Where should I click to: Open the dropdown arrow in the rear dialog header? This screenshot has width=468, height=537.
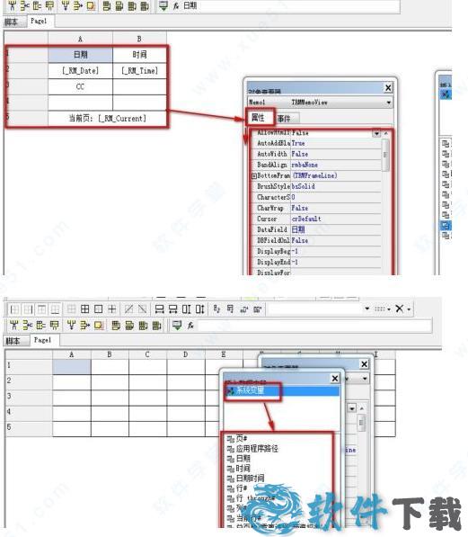click(365, 379)
